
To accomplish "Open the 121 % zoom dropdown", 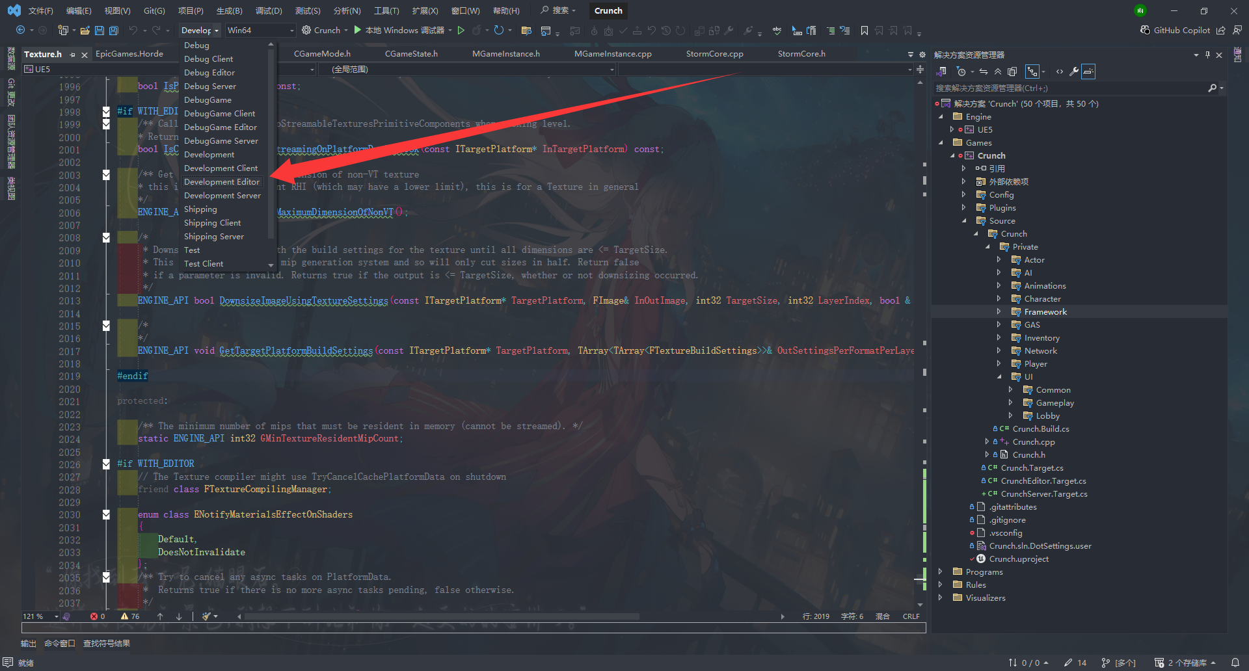I will pyautogui.click(x=40, y=616).
